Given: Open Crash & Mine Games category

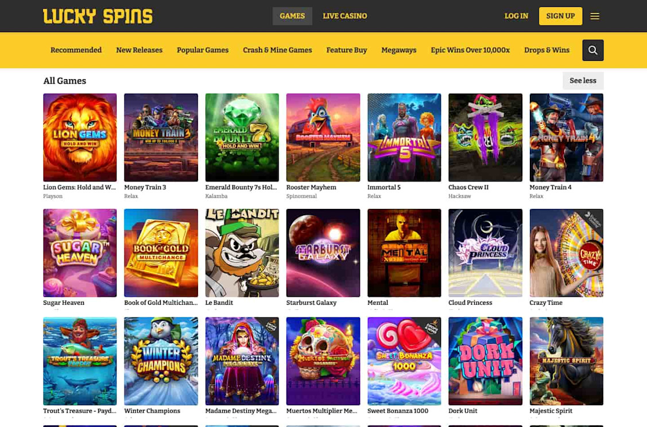Looking at the screenshot, I should 277,50.
